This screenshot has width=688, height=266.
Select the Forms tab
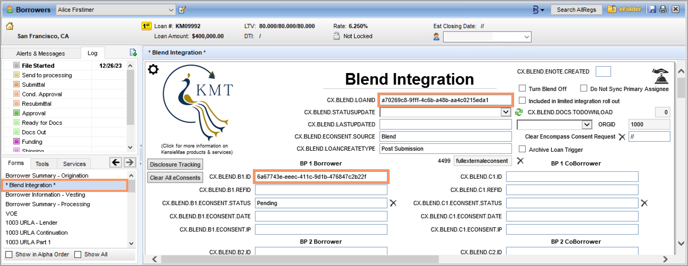(x=16, y=163)
